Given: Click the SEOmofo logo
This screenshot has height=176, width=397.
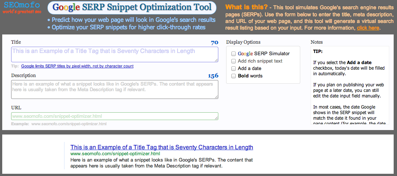Looking at the screenshot, I should point(19,8).
